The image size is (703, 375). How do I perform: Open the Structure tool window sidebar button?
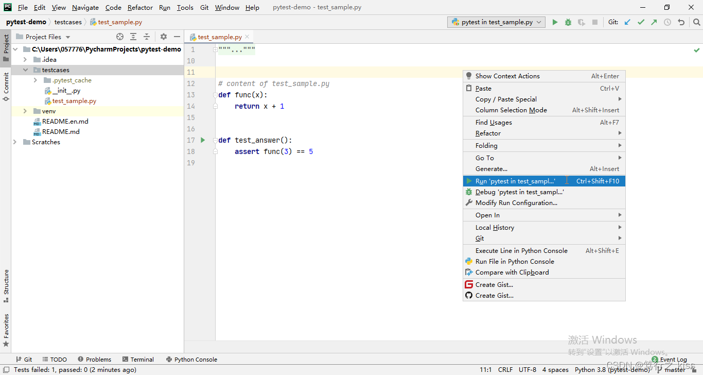(x=6, y=286)
